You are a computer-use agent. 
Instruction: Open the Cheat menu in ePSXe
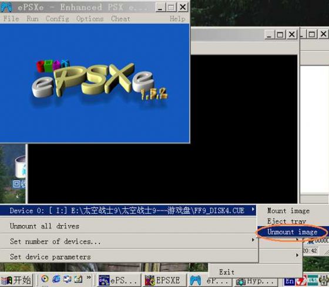[x=120, y=19]
